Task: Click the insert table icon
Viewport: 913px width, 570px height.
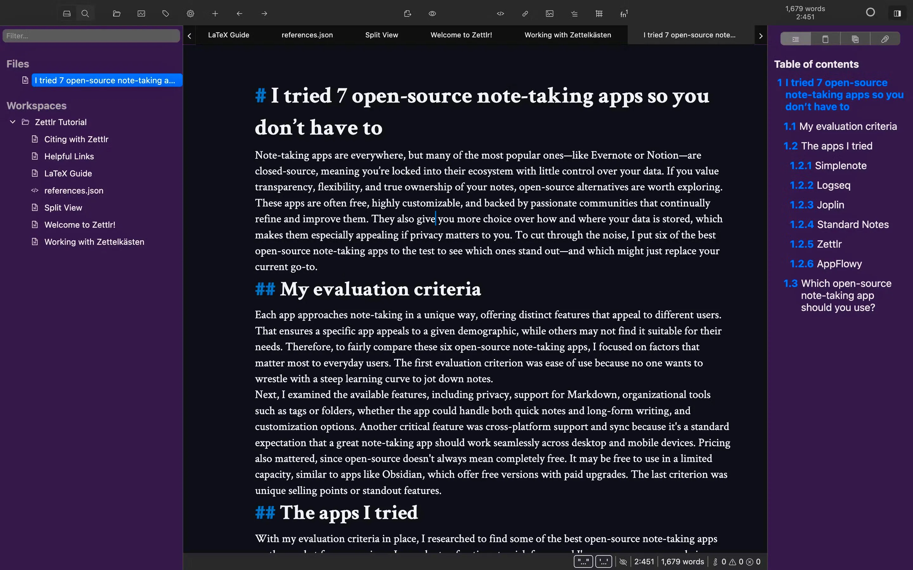Action: pyautogui.click(x=599, y=14)
